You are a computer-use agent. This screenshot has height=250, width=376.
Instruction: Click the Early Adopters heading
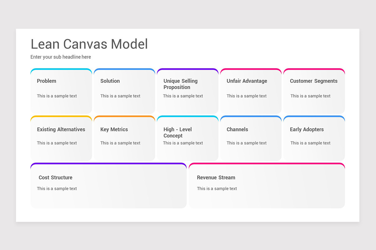pos(307,129)
